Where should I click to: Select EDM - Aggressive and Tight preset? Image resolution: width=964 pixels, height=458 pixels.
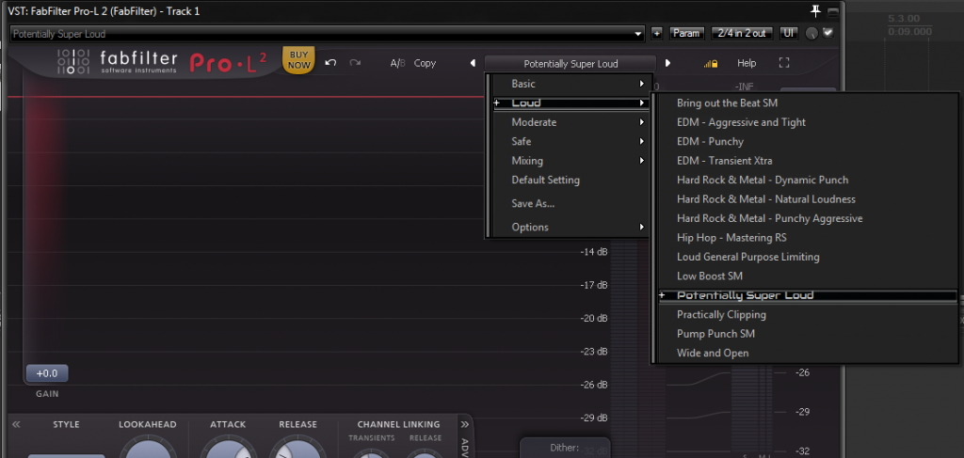807,122
